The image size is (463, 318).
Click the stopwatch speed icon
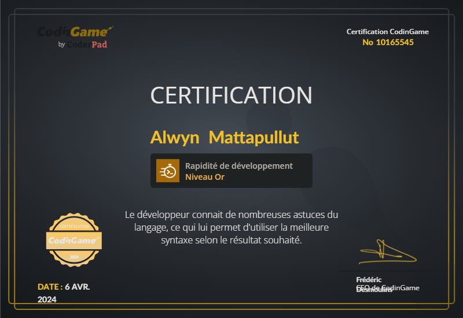(168, 171)
